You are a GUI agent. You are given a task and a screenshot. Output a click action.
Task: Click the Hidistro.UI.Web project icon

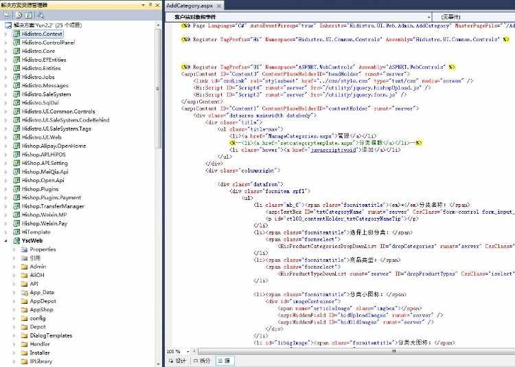[16, 137]
